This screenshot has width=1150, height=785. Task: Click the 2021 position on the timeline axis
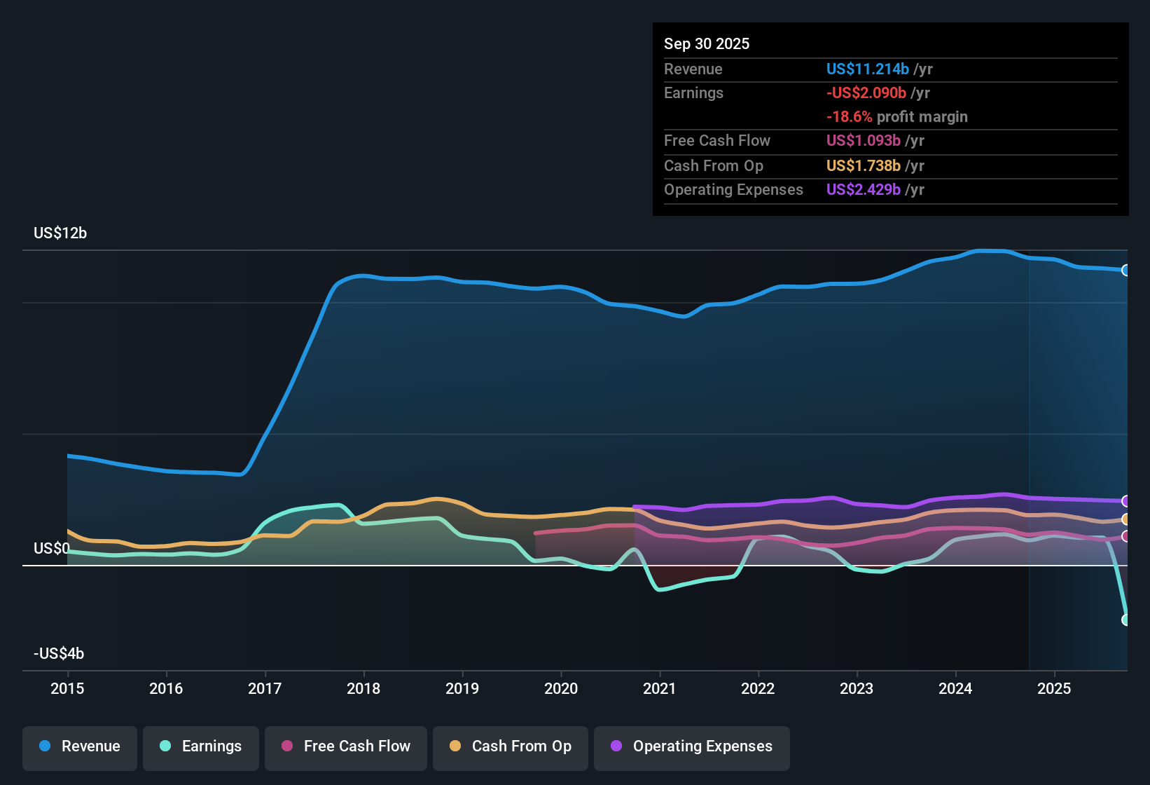pos(660,689)
